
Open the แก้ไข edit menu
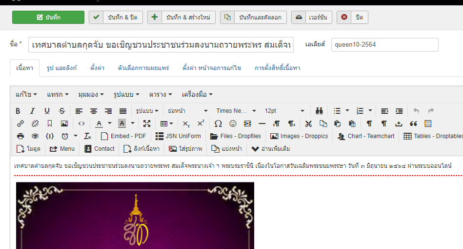[26, 94]
